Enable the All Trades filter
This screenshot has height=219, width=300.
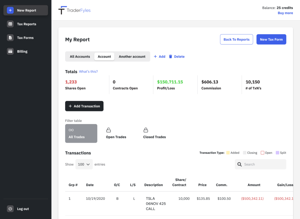(x=81, y=133)
